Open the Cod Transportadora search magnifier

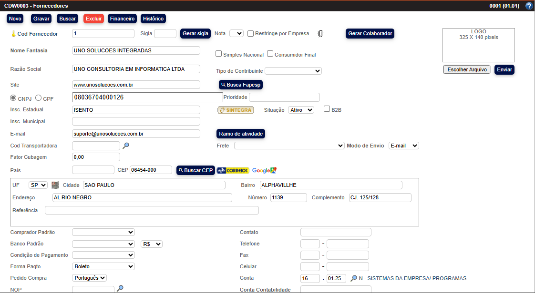point(125,146)
